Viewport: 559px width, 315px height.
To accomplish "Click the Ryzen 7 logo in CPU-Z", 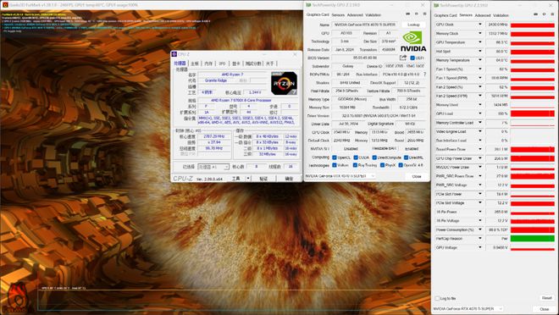I will click(284, 83).
